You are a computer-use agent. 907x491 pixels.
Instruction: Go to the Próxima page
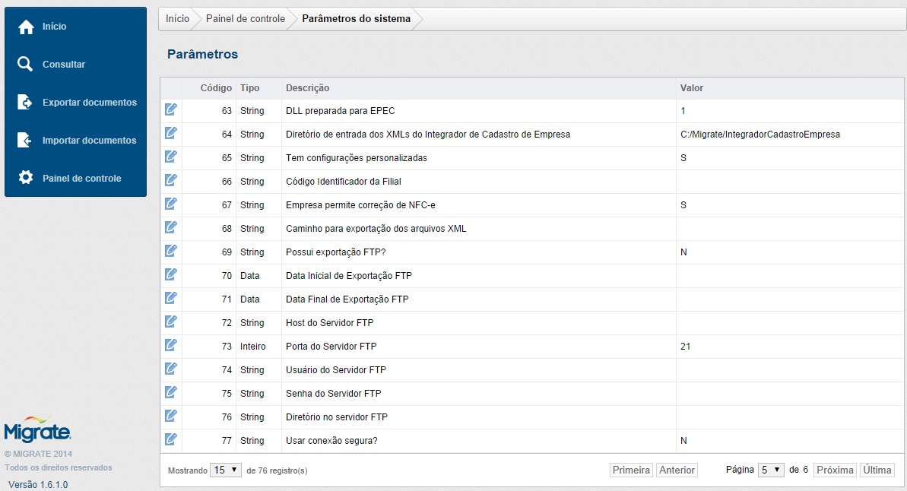click(835, 470)
